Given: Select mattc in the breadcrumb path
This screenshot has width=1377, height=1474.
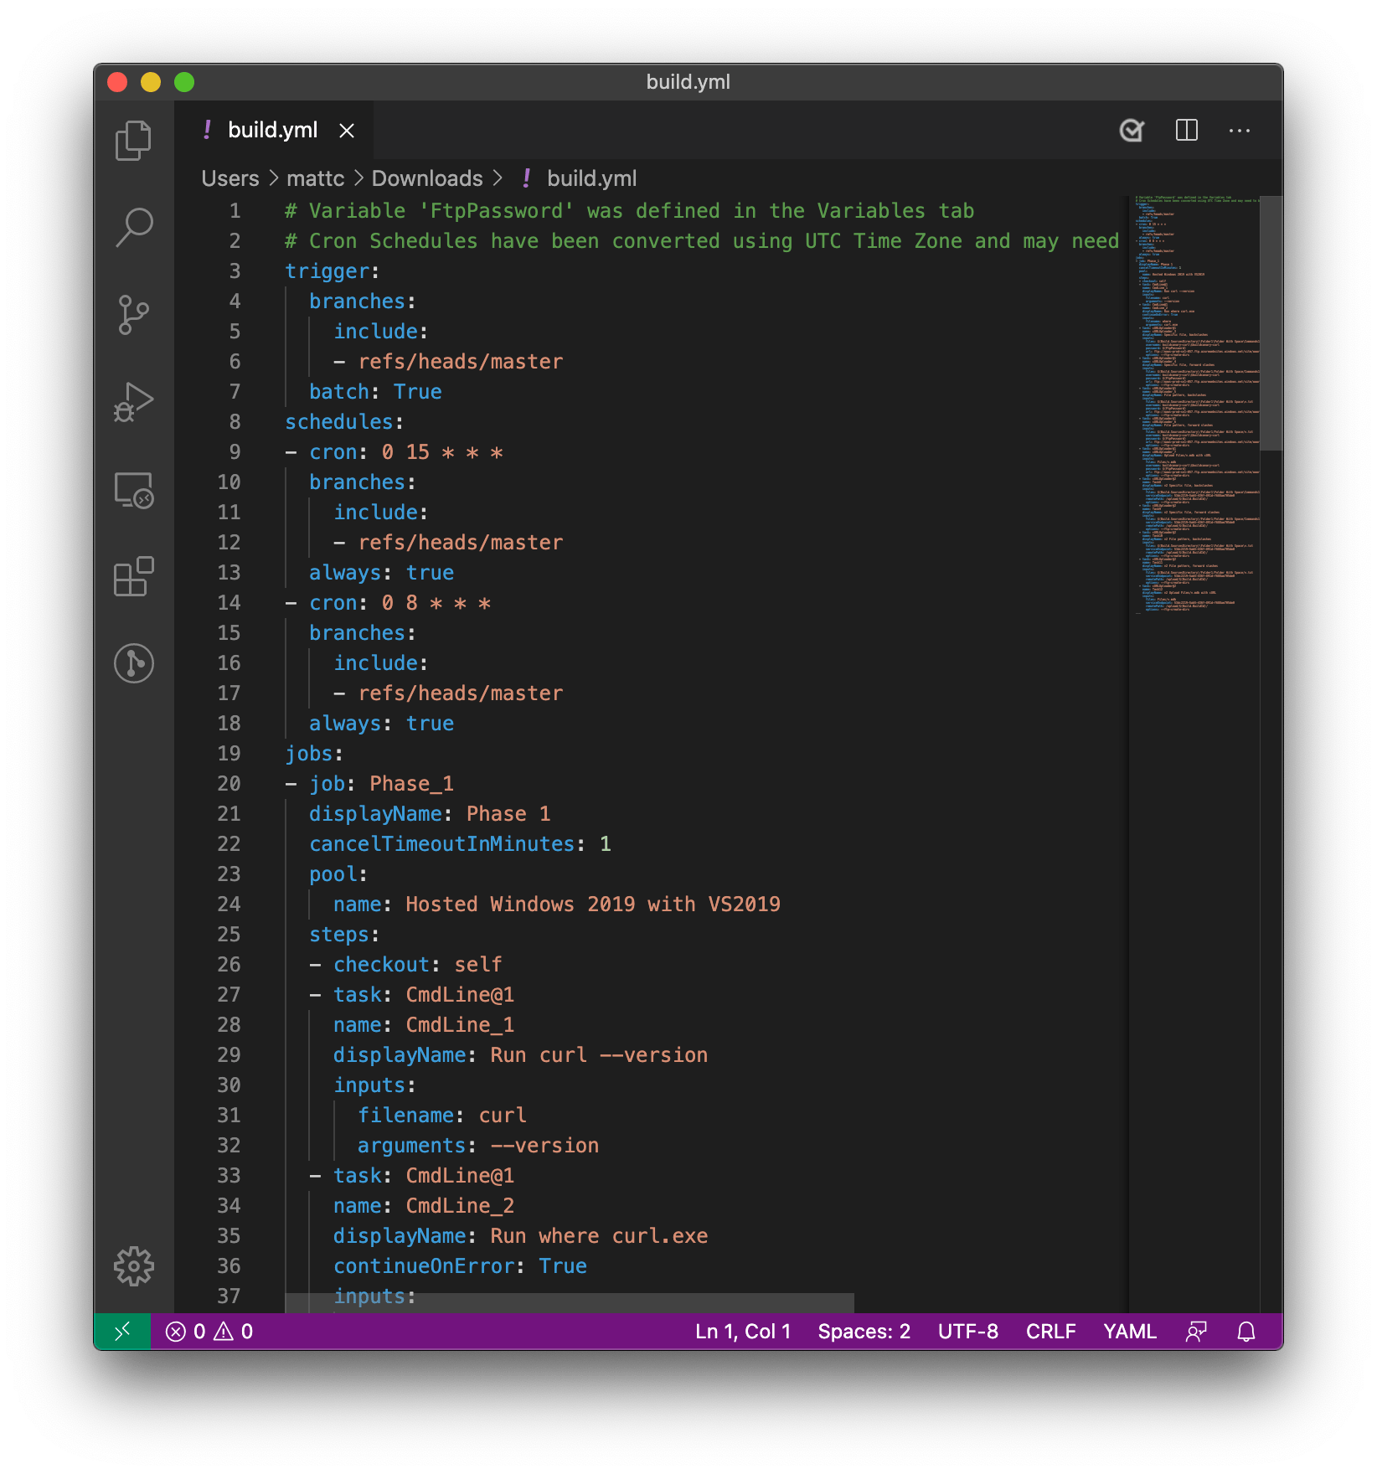Looking at the screenshot, I should click(316, 178).
